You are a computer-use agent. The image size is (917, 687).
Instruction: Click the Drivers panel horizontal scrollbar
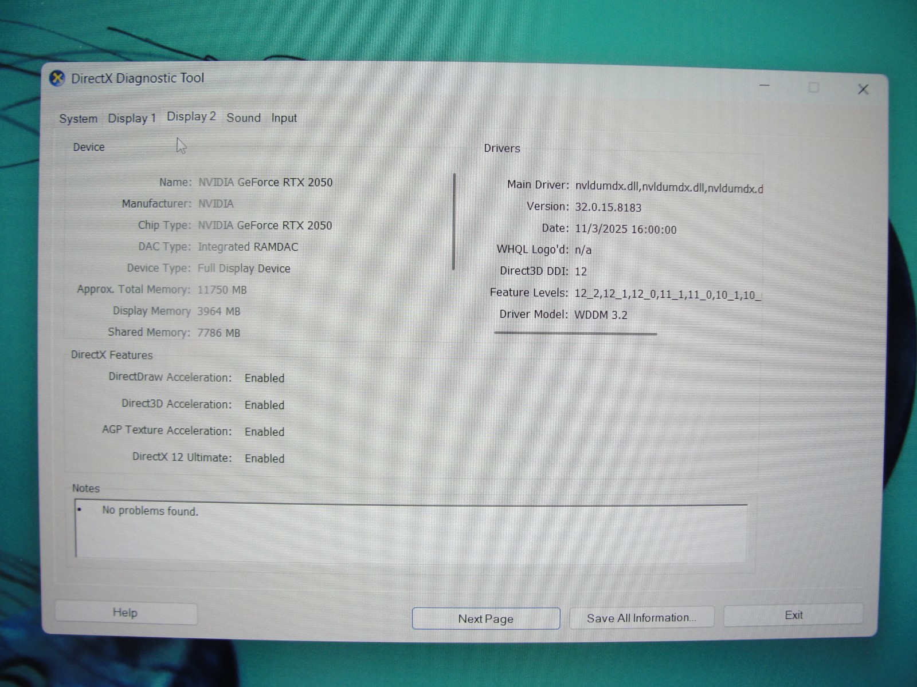[x=575, y=333]
